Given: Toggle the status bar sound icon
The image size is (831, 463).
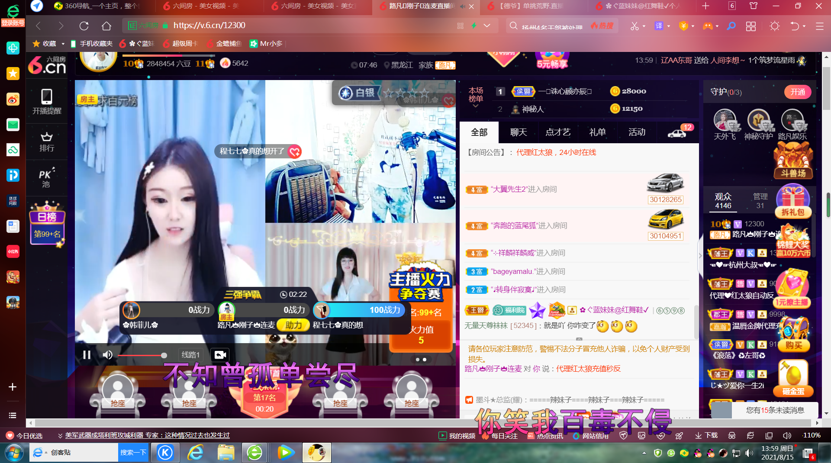Looking at the screenshot, I should click(787, 435).
